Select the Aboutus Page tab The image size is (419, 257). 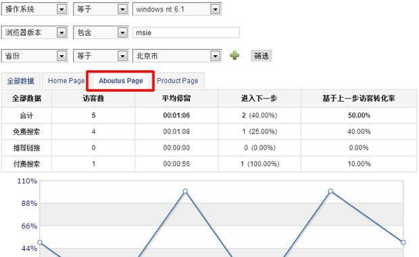(x=120, y=81)
